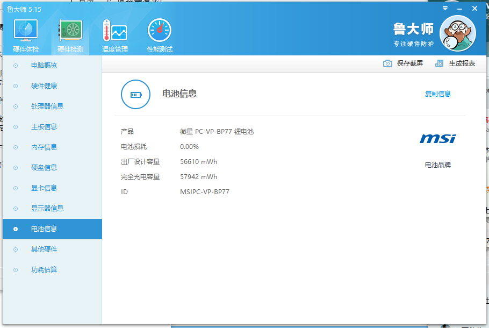The height and width of the screenshot is (328, 489).
Task: Click the 鲁大师 mascot avatar logo
Action: 457,32
